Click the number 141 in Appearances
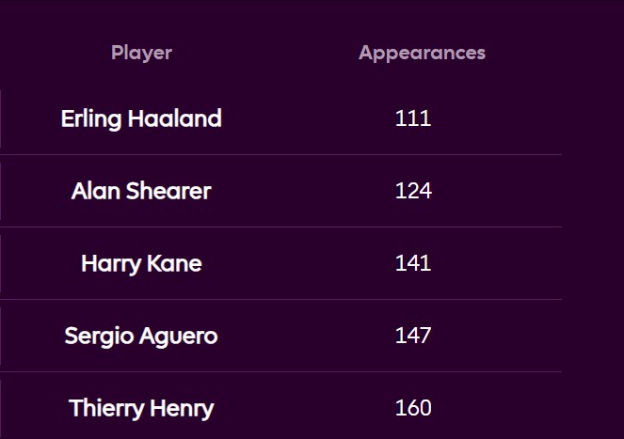The height and width of the screenshot is (439, 624). (x=413, y=263)
